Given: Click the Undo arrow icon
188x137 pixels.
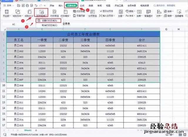Looking at the screenshot, I should pyautogui.click(x=36, y=6).
